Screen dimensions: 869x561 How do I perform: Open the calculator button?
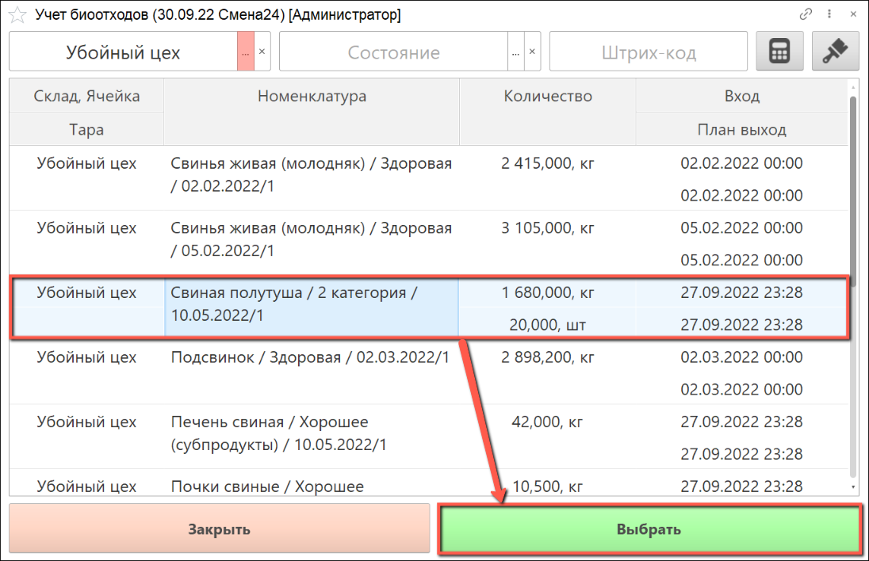click(x=779, y=52)
